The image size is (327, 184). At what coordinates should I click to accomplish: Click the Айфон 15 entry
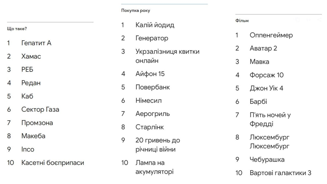(150, 74)
